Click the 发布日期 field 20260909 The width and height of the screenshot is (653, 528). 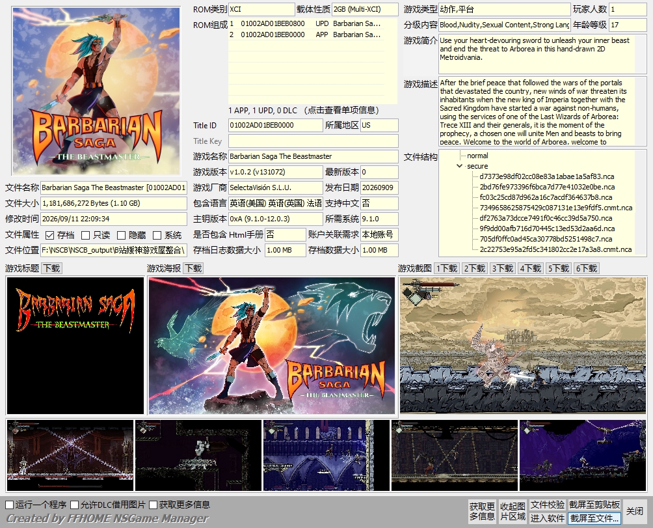tap(379, 188)
